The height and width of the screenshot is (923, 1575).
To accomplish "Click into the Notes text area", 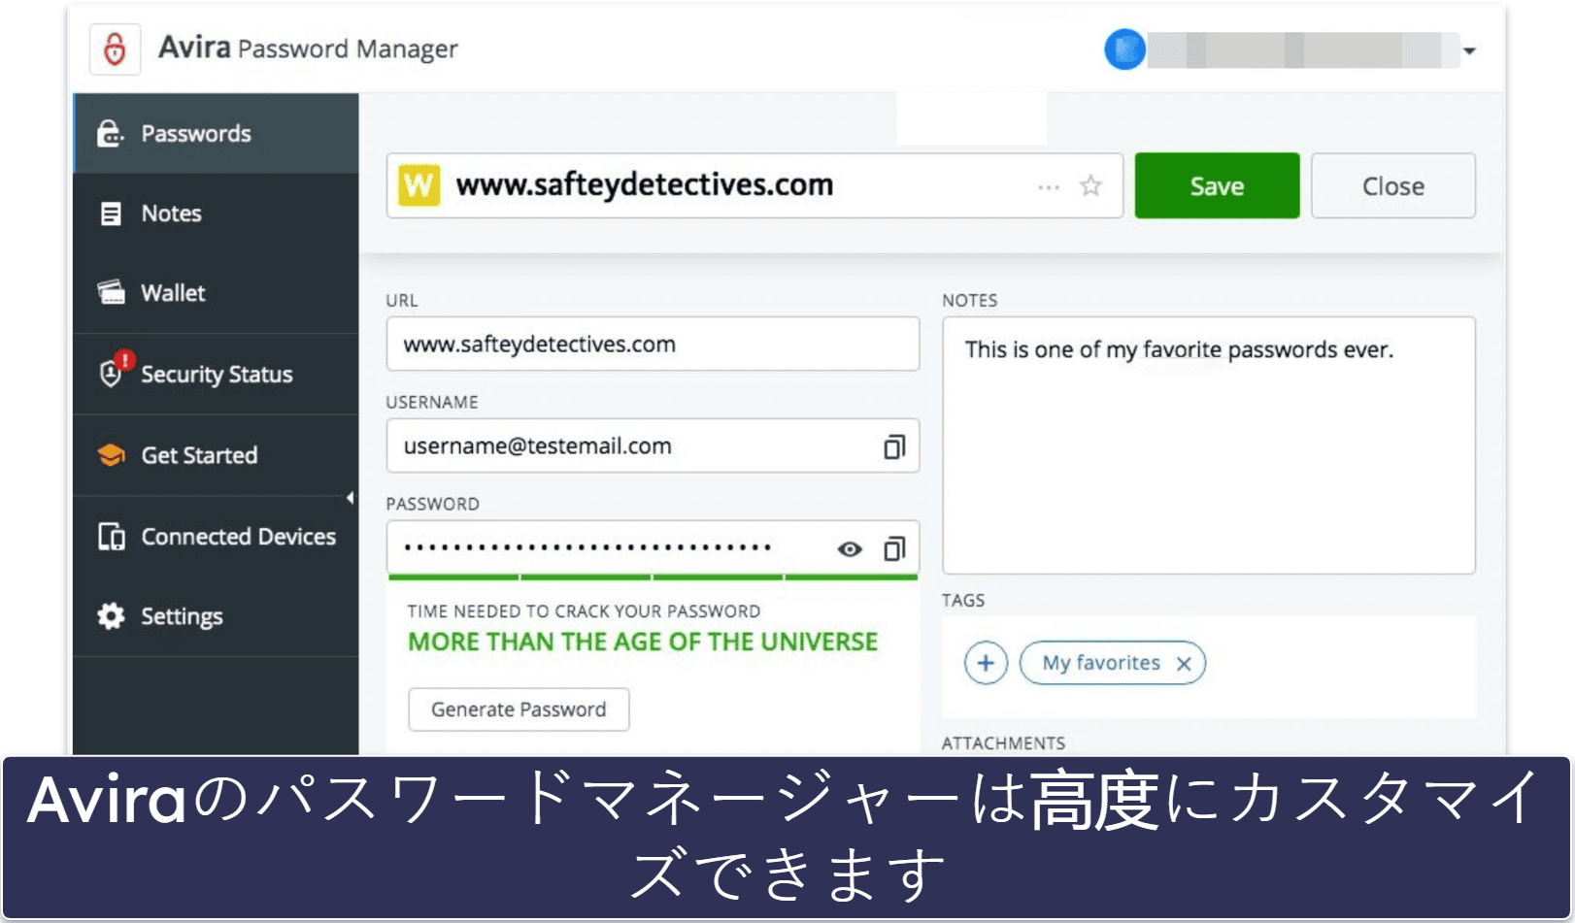I will (x=1209, y=445).
